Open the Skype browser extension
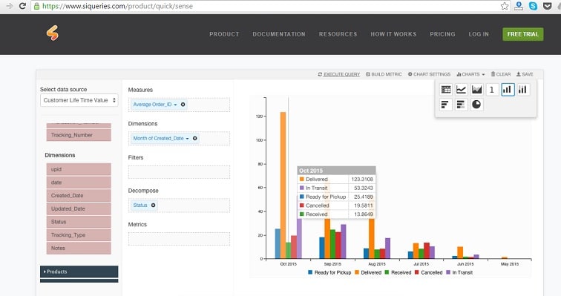The image size is (561, 296). 533,6
